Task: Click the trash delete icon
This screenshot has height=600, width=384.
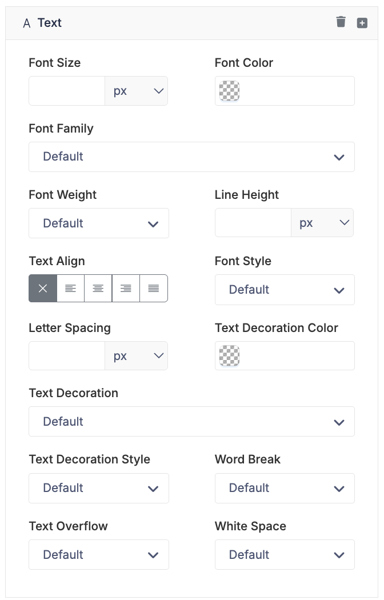Action: 341,22
